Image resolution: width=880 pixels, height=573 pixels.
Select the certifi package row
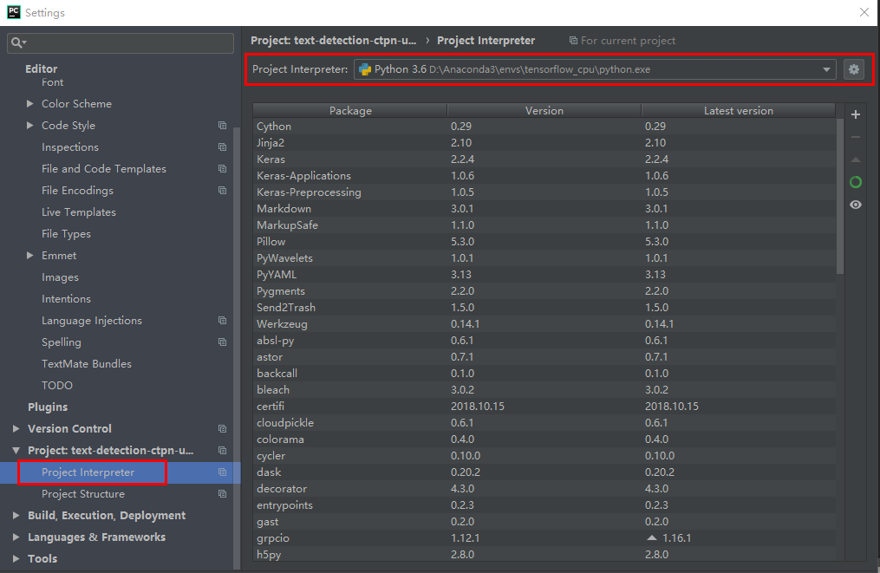[544, 407]
